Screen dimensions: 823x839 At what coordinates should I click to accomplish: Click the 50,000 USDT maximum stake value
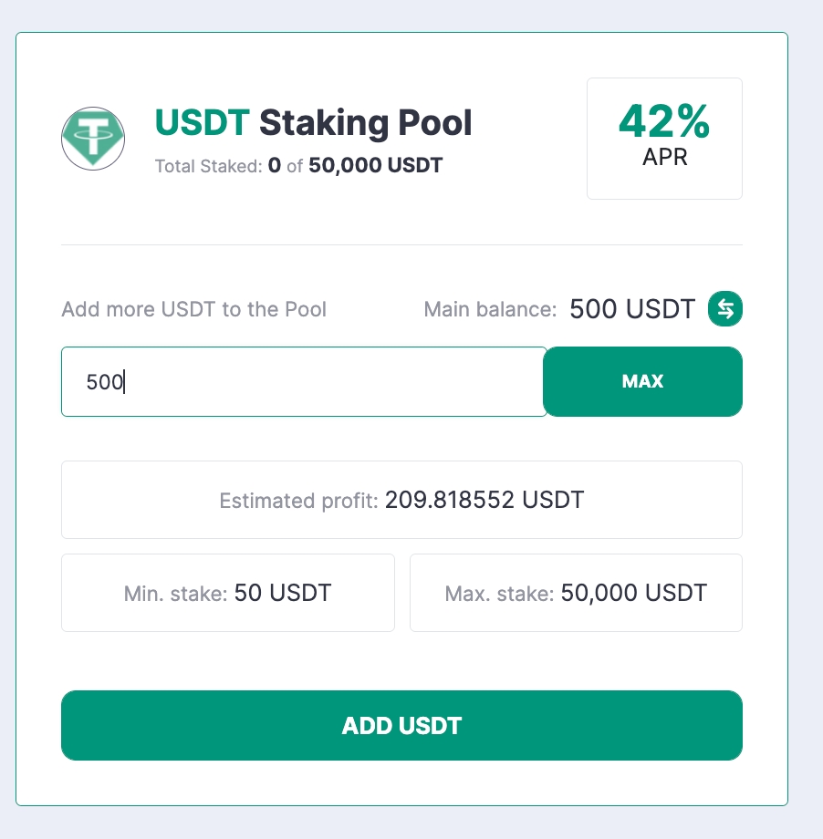tap(634, 594)
